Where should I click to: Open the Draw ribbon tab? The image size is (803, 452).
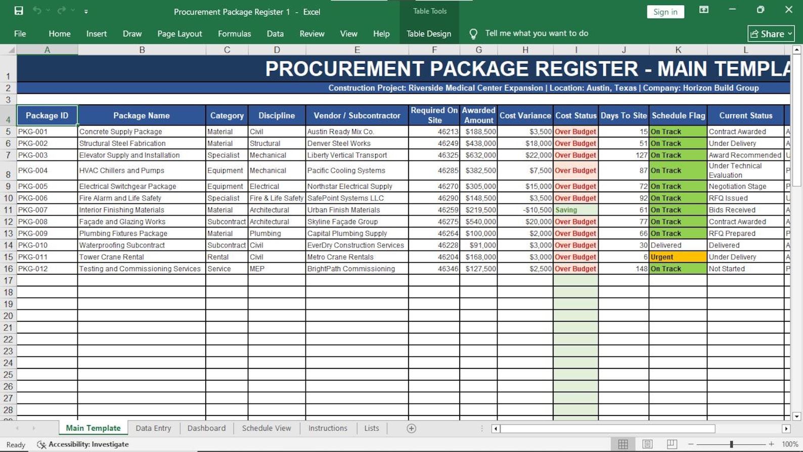[132, 34]
